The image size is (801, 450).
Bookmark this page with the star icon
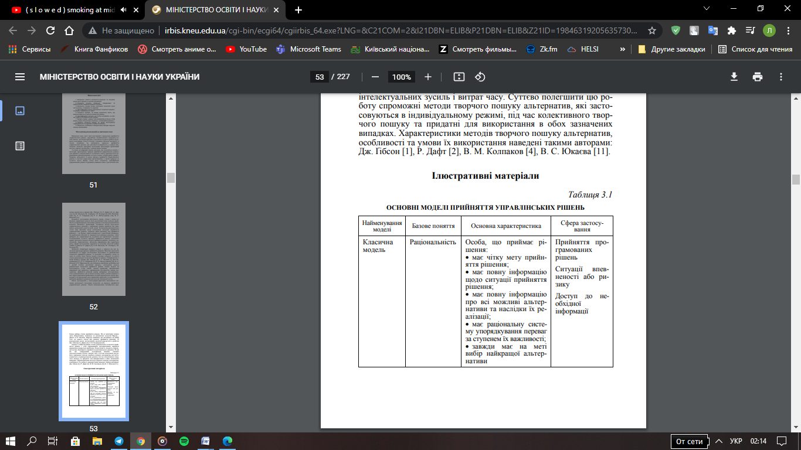tap(652, 30)
